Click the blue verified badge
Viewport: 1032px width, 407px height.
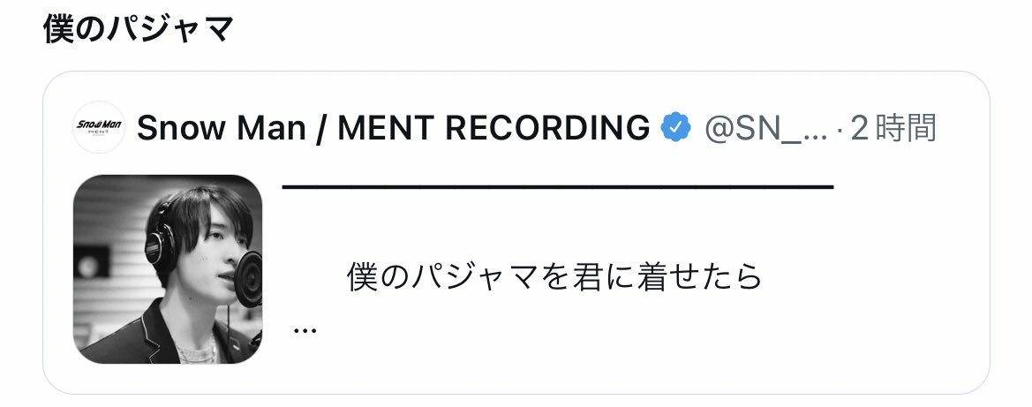coord(675,127)
